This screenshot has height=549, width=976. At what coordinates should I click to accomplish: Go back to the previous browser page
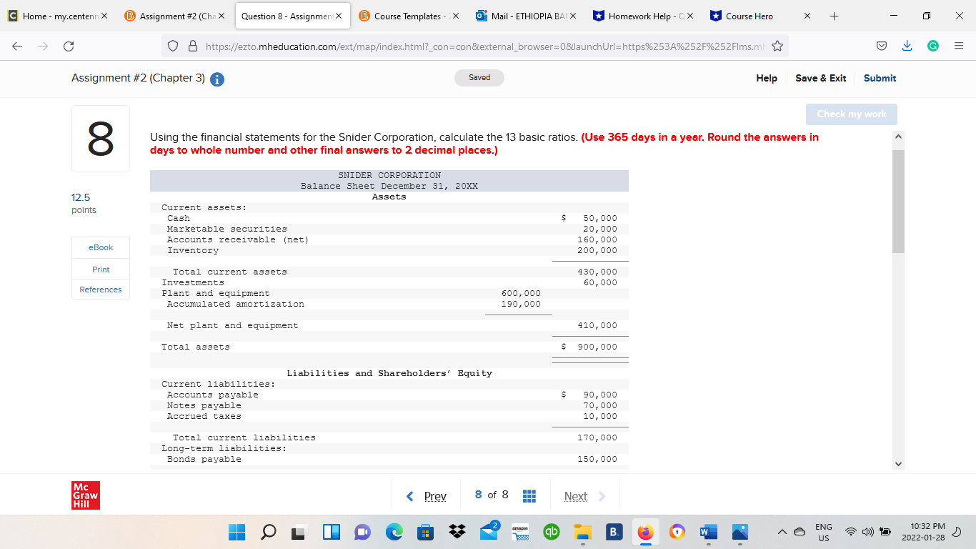click(17, 47)
